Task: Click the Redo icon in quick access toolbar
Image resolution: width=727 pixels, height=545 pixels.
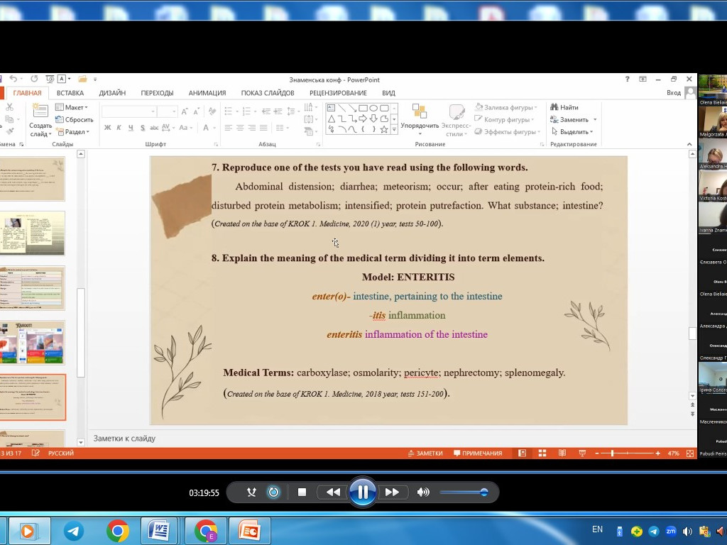Action: 34,79
